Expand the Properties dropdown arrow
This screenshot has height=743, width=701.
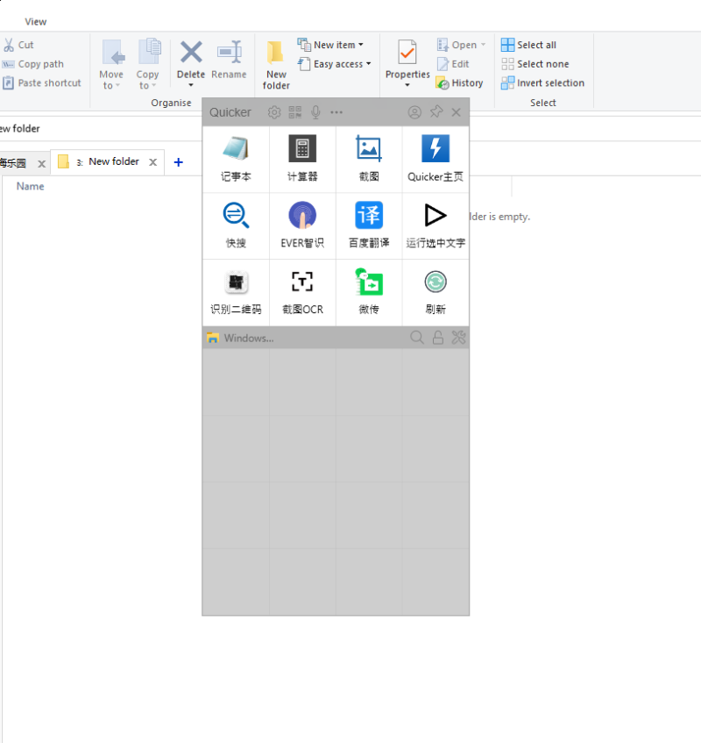tap(407, 85)
